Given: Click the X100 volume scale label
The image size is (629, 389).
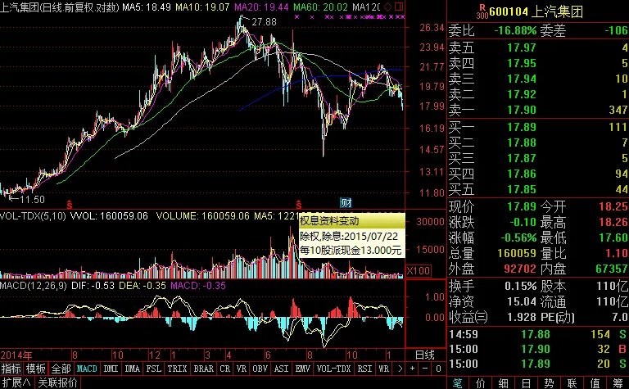Looking at the screenshot, I should coord(418,270).
